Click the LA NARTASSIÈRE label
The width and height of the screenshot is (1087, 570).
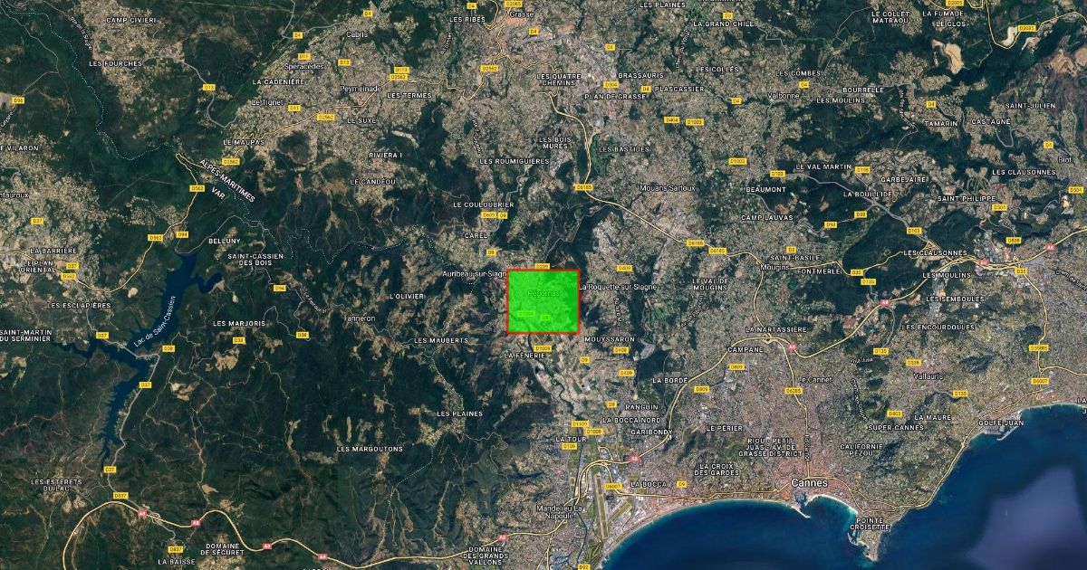click(x=775, y=329)
